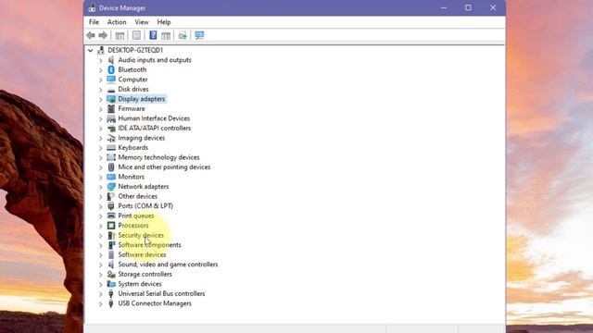Select the Processors label
Image resolution: width=593 pixels, height=333 pixels.
click(133, 226)
